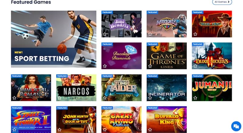Open Great Rhino Deluxe game thumbnail
243x133 pixels.
122,120
